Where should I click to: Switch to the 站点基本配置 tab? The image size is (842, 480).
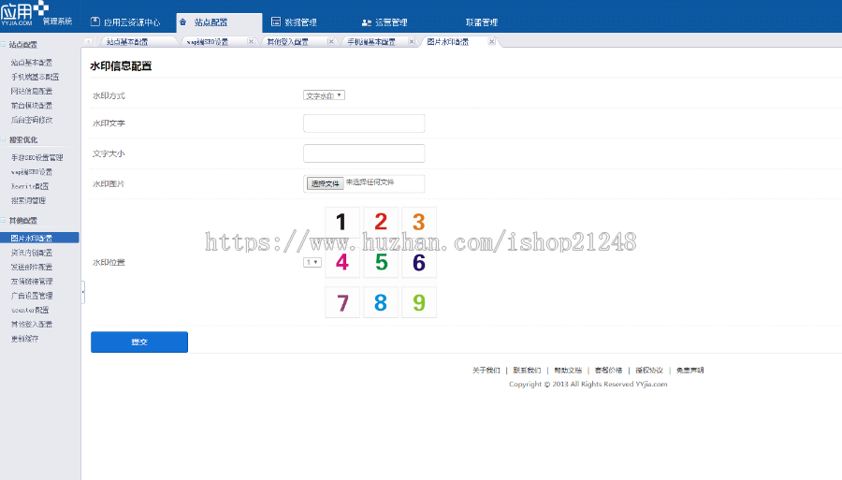point(126,42)
